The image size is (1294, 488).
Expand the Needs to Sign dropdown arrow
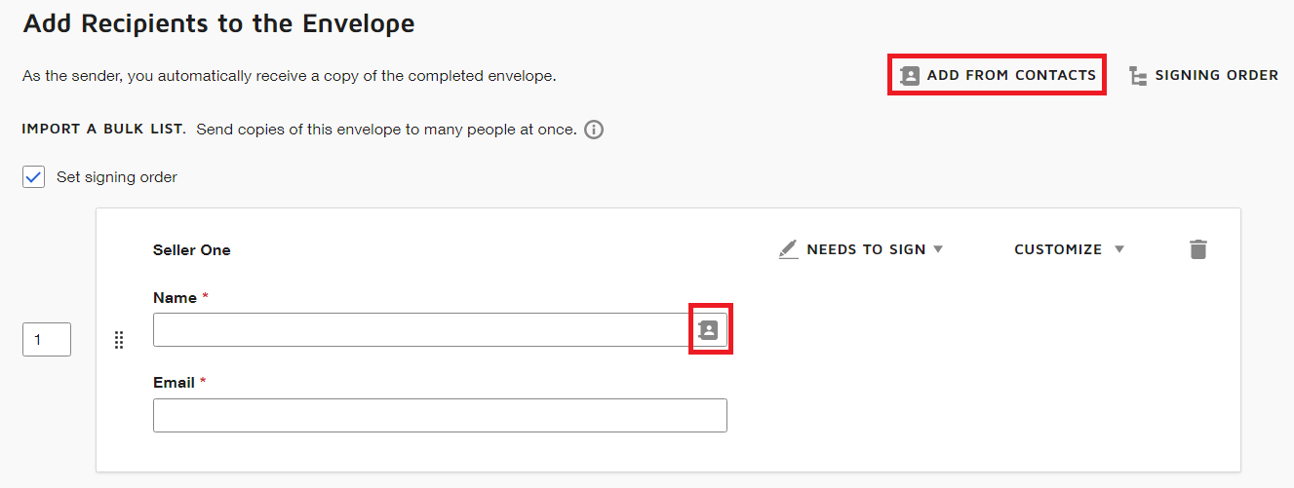[x=938, y=249]
